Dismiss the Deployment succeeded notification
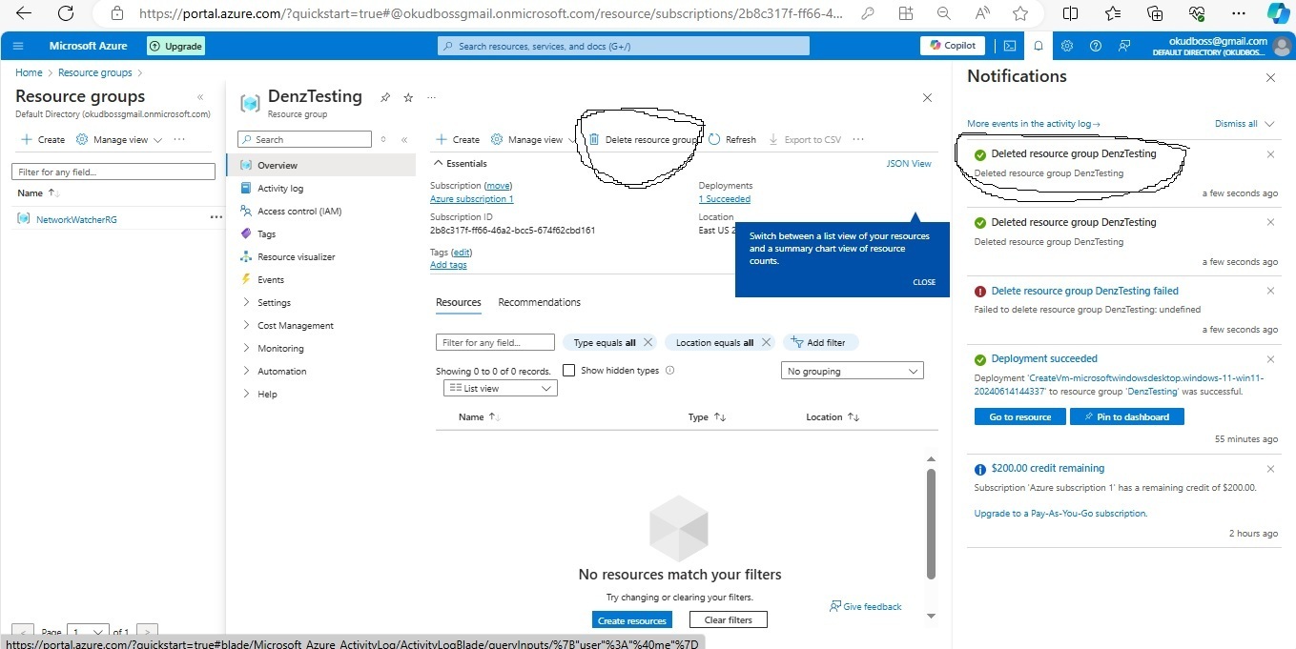The width and height of the screenshot is (1296, 649). (x=1270, y=359)
